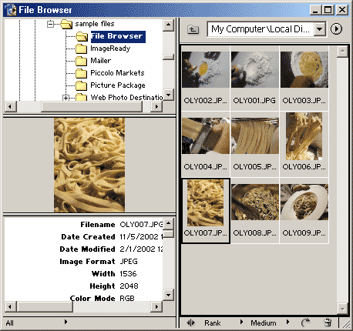Open the My Computer location dropdown
353x331 pixels.
(320, 29)
